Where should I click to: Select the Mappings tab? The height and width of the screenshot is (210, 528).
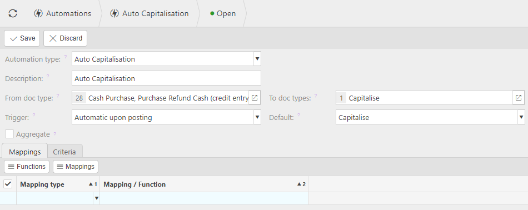(x=25, y=152)
